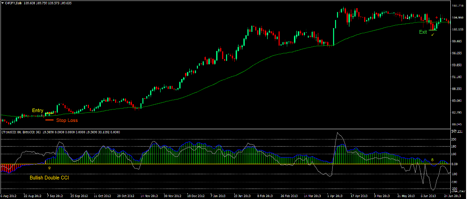Select the red Stop Loss line marker
467x199 pixels.
click(49, 120)
